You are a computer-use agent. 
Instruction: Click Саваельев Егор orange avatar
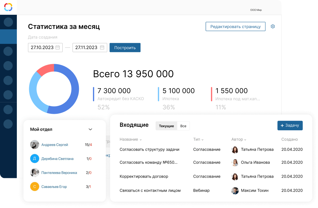[x=35, y=187]
